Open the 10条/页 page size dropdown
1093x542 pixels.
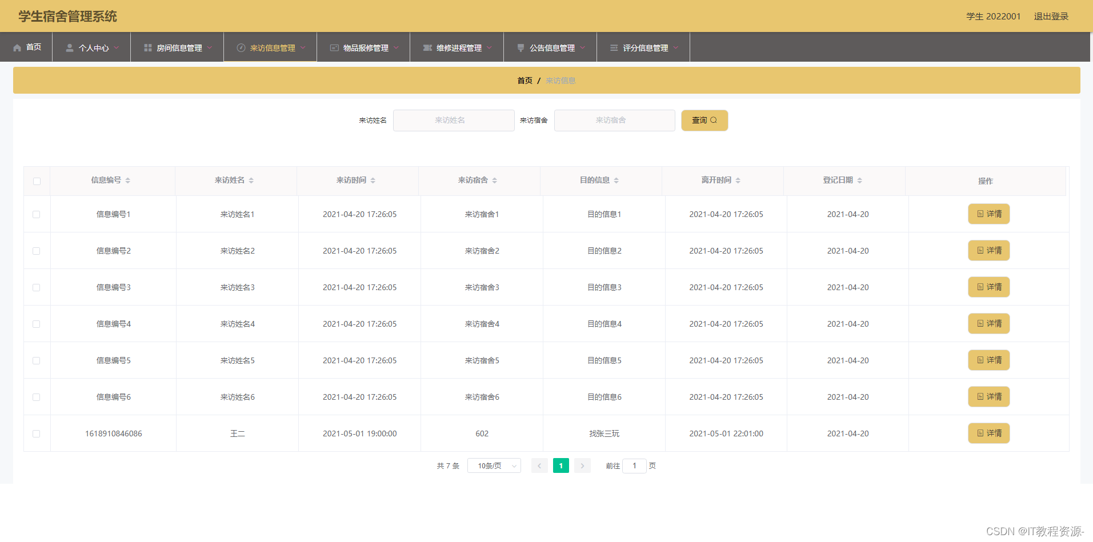click(494, 466)
